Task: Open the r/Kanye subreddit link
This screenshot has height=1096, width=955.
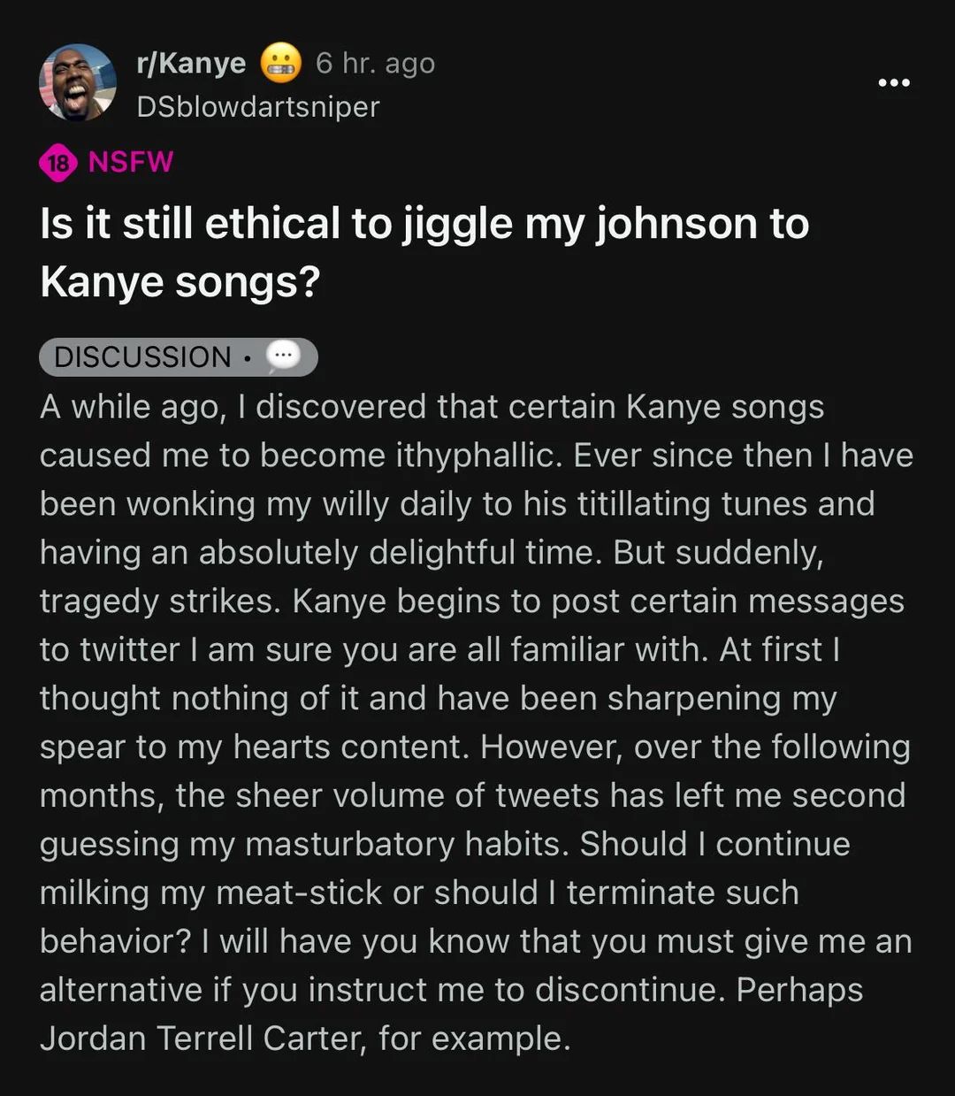Action: pos(191,64)
